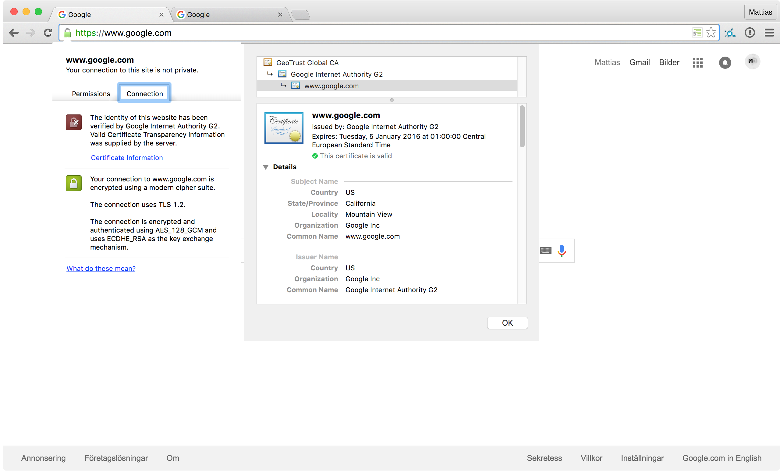Click the bookmark star icon
780x473 pixels.
coord(711,33)
